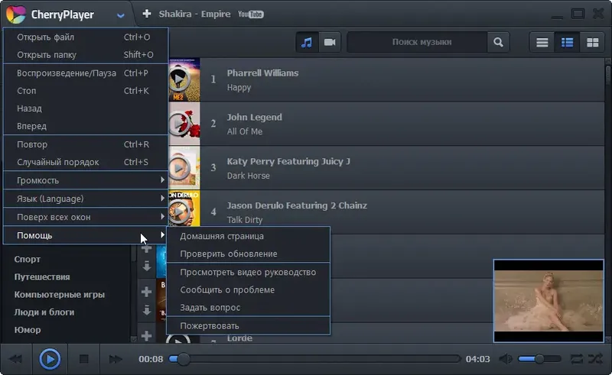Expand the Поверх всех окон submenu
The image size is (612, 375).
pyautogui.click(x=86, y=217)
